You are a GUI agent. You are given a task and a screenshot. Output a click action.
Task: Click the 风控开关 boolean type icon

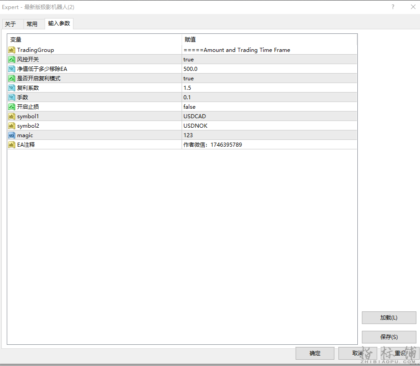(12, 60)
